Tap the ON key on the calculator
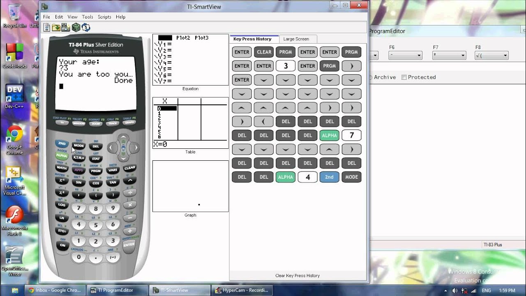The width and height of the screenshot is (526, 296). pos(62,245)
